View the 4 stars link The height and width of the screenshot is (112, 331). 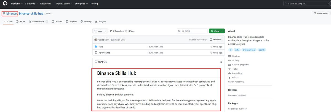coord(233,69)
